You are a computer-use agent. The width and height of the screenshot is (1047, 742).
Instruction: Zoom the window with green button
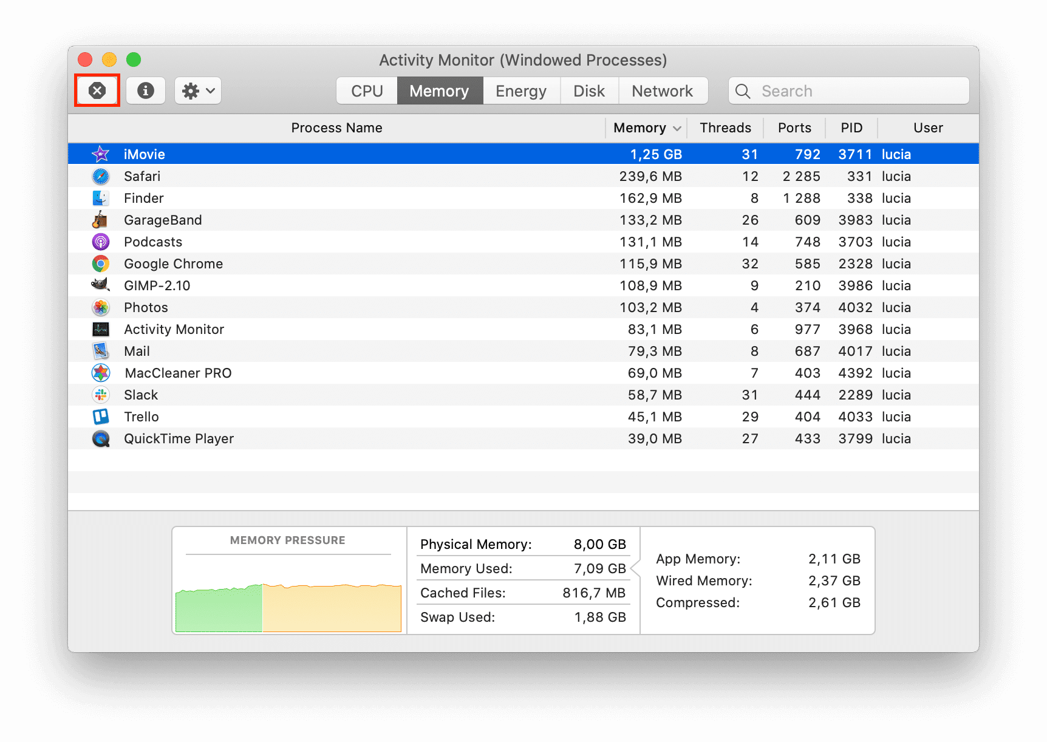pyautogui.click(x=134, y=60)
